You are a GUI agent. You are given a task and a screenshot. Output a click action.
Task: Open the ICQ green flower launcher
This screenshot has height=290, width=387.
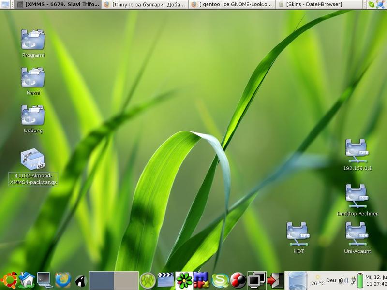184,280
